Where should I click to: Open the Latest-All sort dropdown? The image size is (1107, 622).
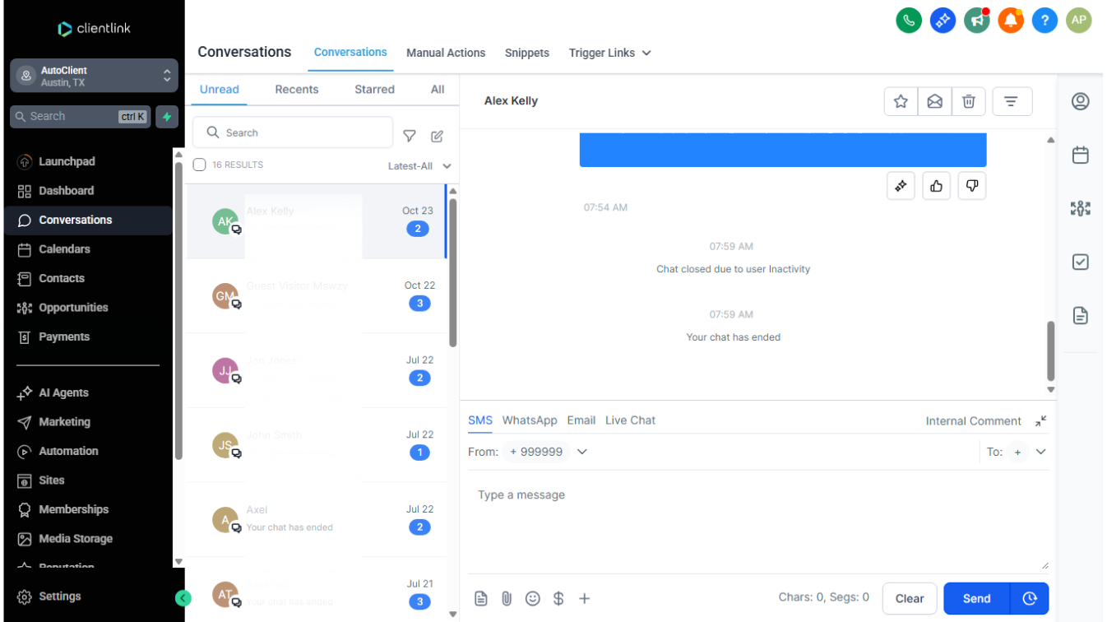pyautogui.click(x=419, y=166)
